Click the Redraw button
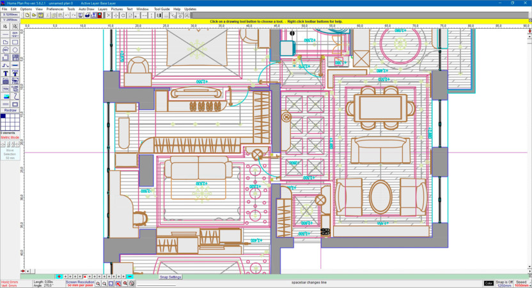This screenshot has height=288, width=532. click(x=10, y=110)
